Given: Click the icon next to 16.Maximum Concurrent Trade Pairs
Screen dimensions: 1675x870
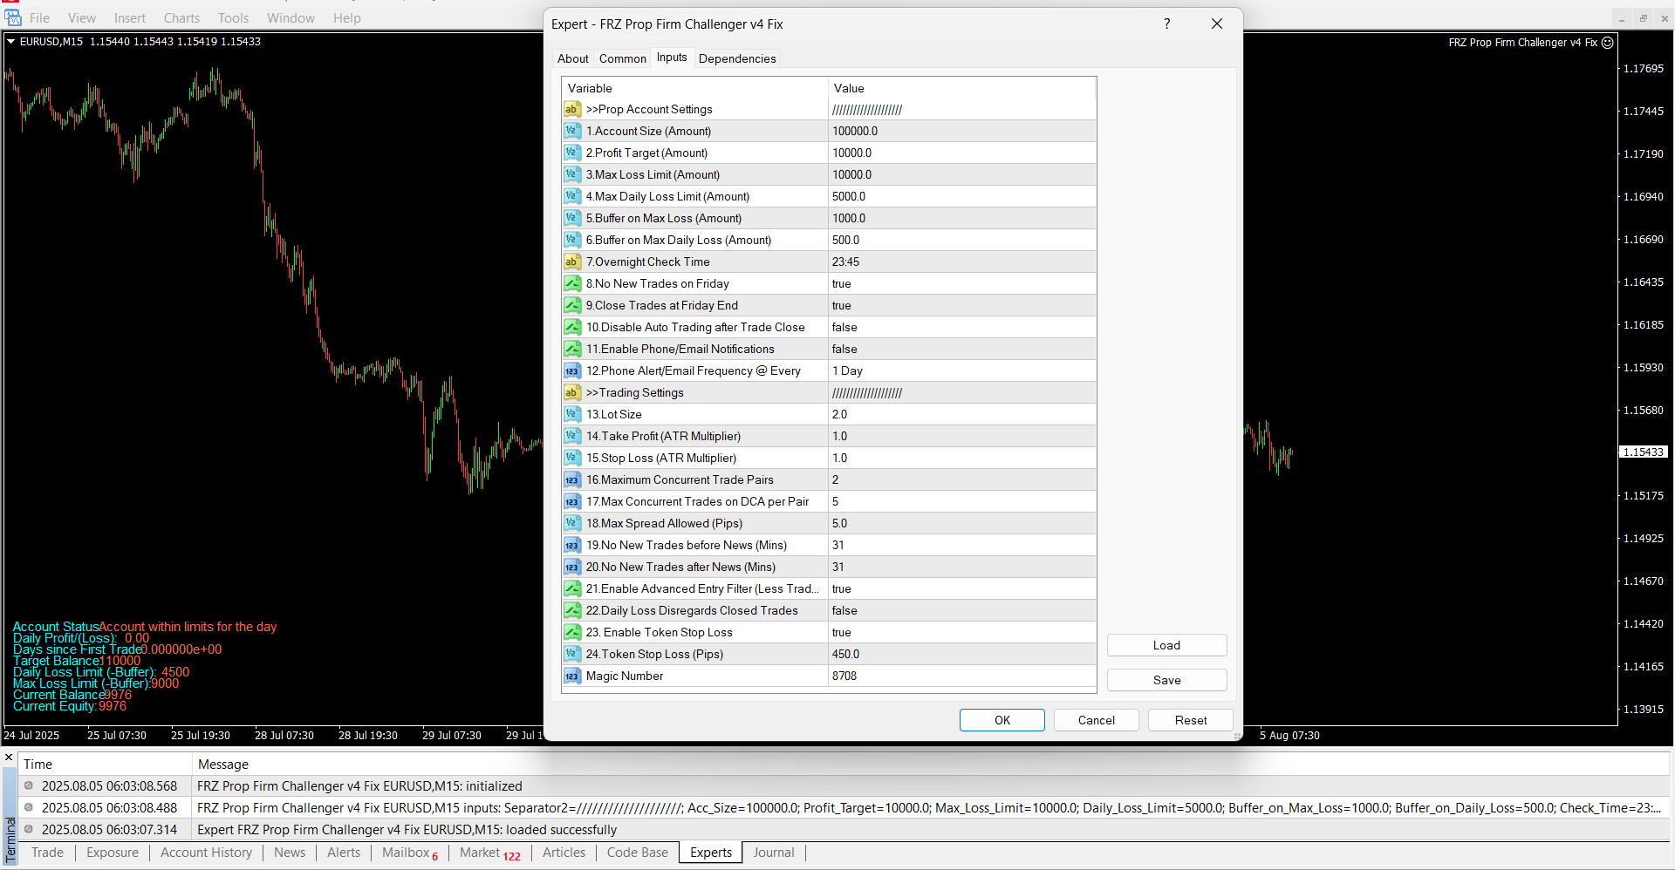Looking at the screenshot, I should [571, 479].
